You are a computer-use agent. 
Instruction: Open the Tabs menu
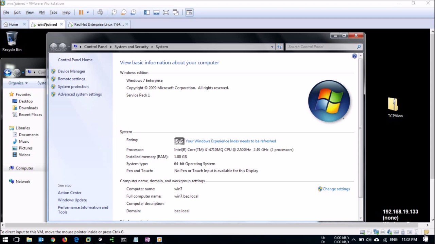(53, 12)
